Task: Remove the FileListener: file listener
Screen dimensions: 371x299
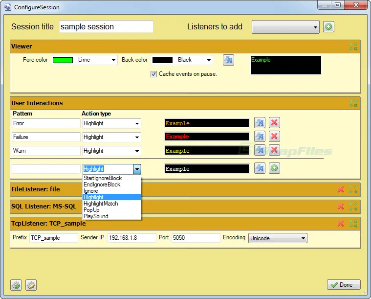Action: click(x=341, y=189)
